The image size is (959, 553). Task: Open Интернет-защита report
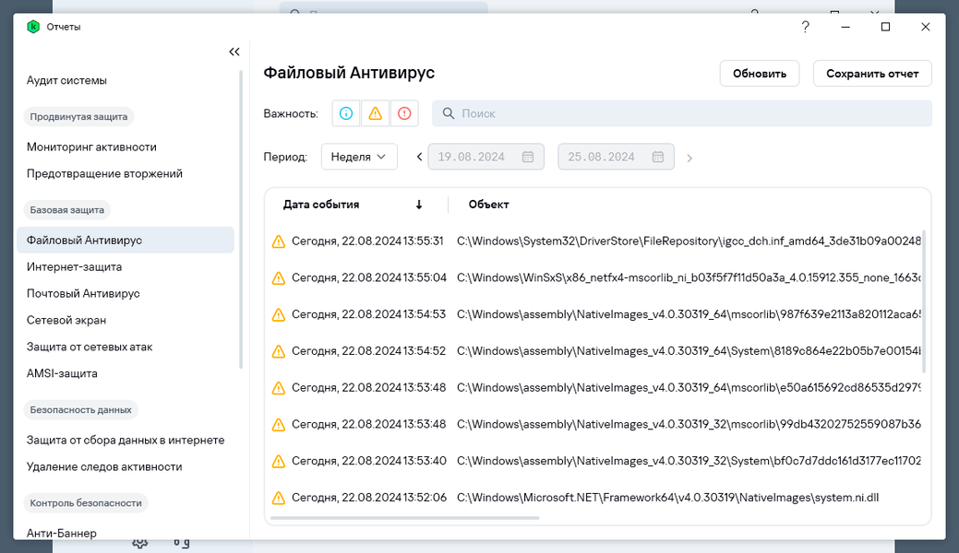tap(74, 267)
